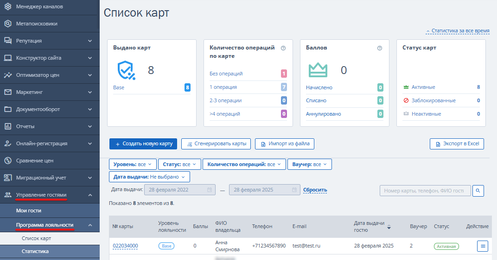497x260 pixels.
Task: Open card number 022034000 link
Action: pos(125,246)
